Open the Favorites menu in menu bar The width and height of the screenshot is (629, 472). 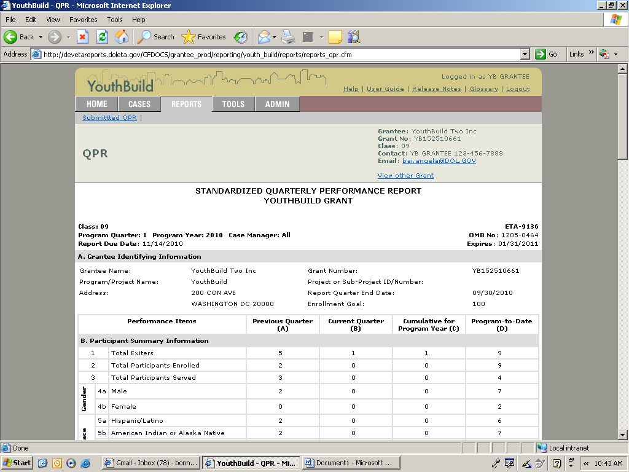pos(83,20)
